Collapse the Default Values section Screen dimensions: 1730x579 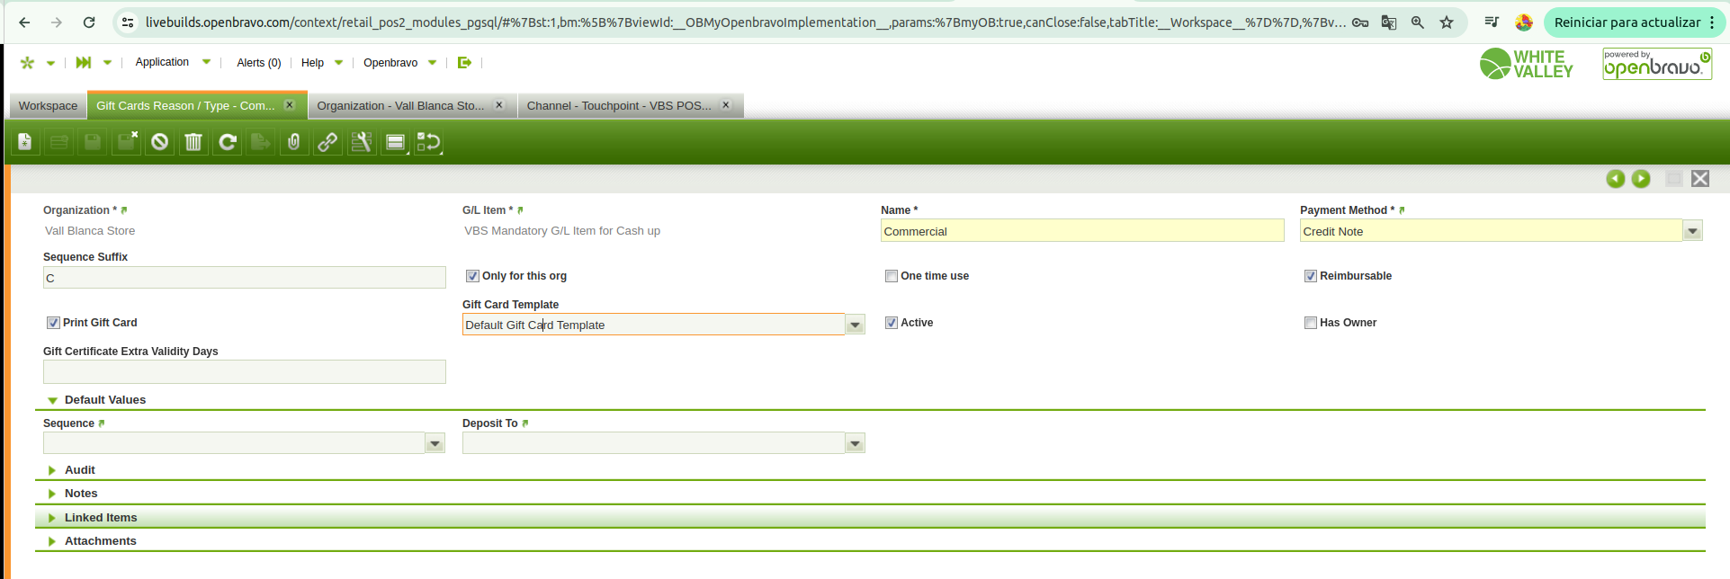pos(53,400)
